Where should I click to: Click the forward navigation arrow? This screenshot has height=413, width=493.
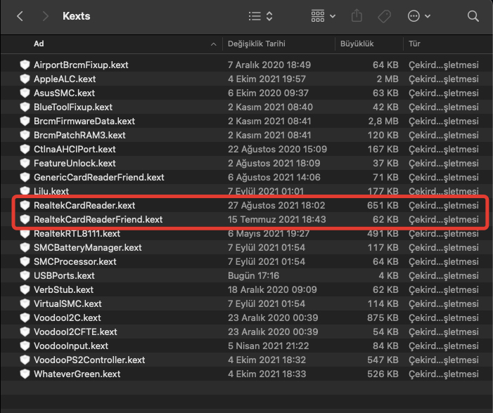point(45,15)
